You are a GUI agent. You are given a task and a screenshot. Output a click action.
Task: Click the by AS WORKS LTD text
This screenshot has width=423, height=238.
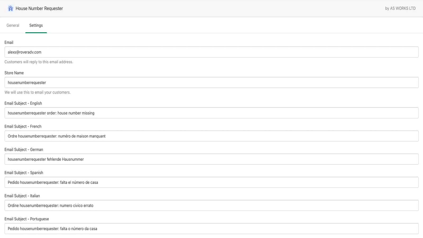(400, 8)
